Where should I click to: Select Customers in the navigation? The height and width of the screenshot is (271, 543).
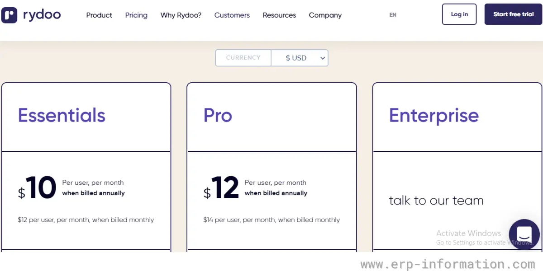click(232, 15)
